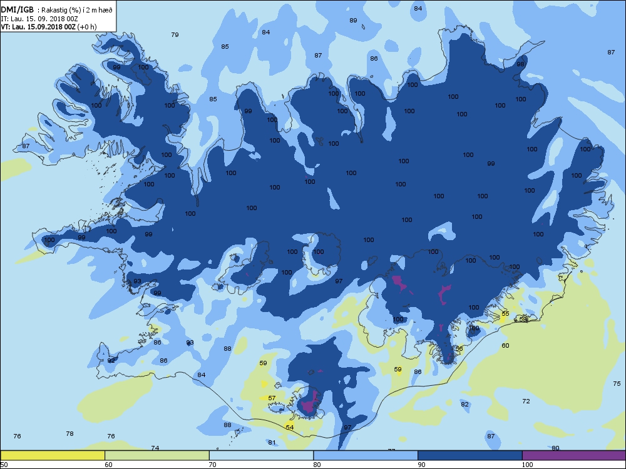Click the humidity value 82 on the map
This screenshot has height=469, width=626.
pos(464,405)
